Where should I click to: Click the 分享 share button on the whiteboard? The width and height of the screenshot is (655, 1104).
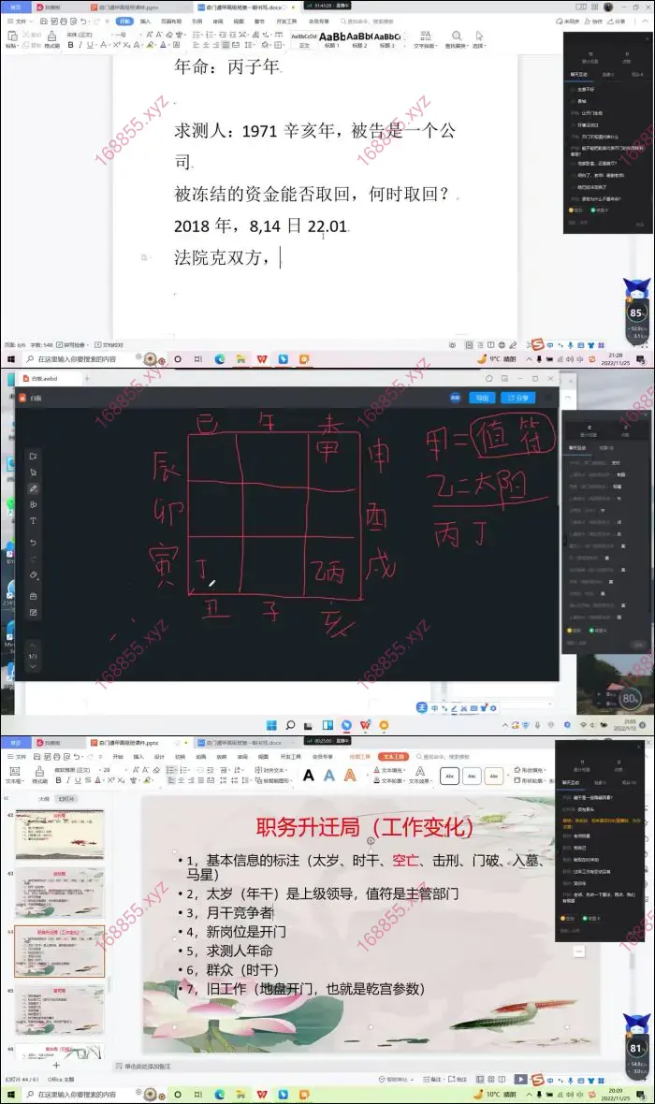point(518,398)
